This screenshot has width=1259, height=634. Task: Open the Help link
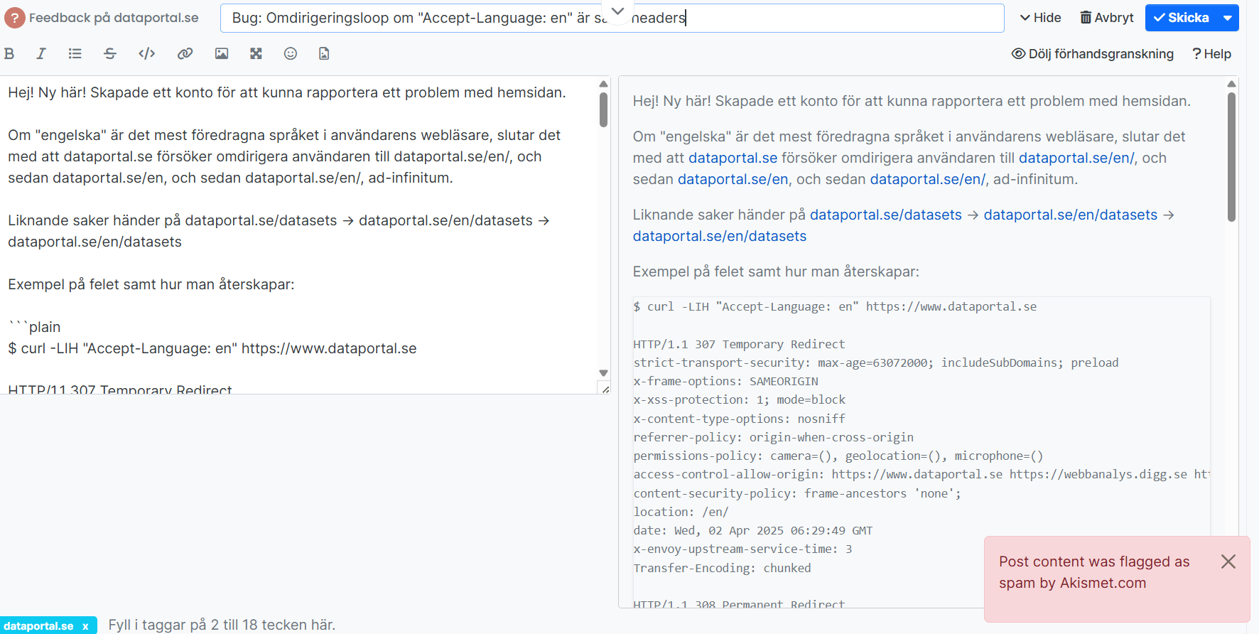1211,54
